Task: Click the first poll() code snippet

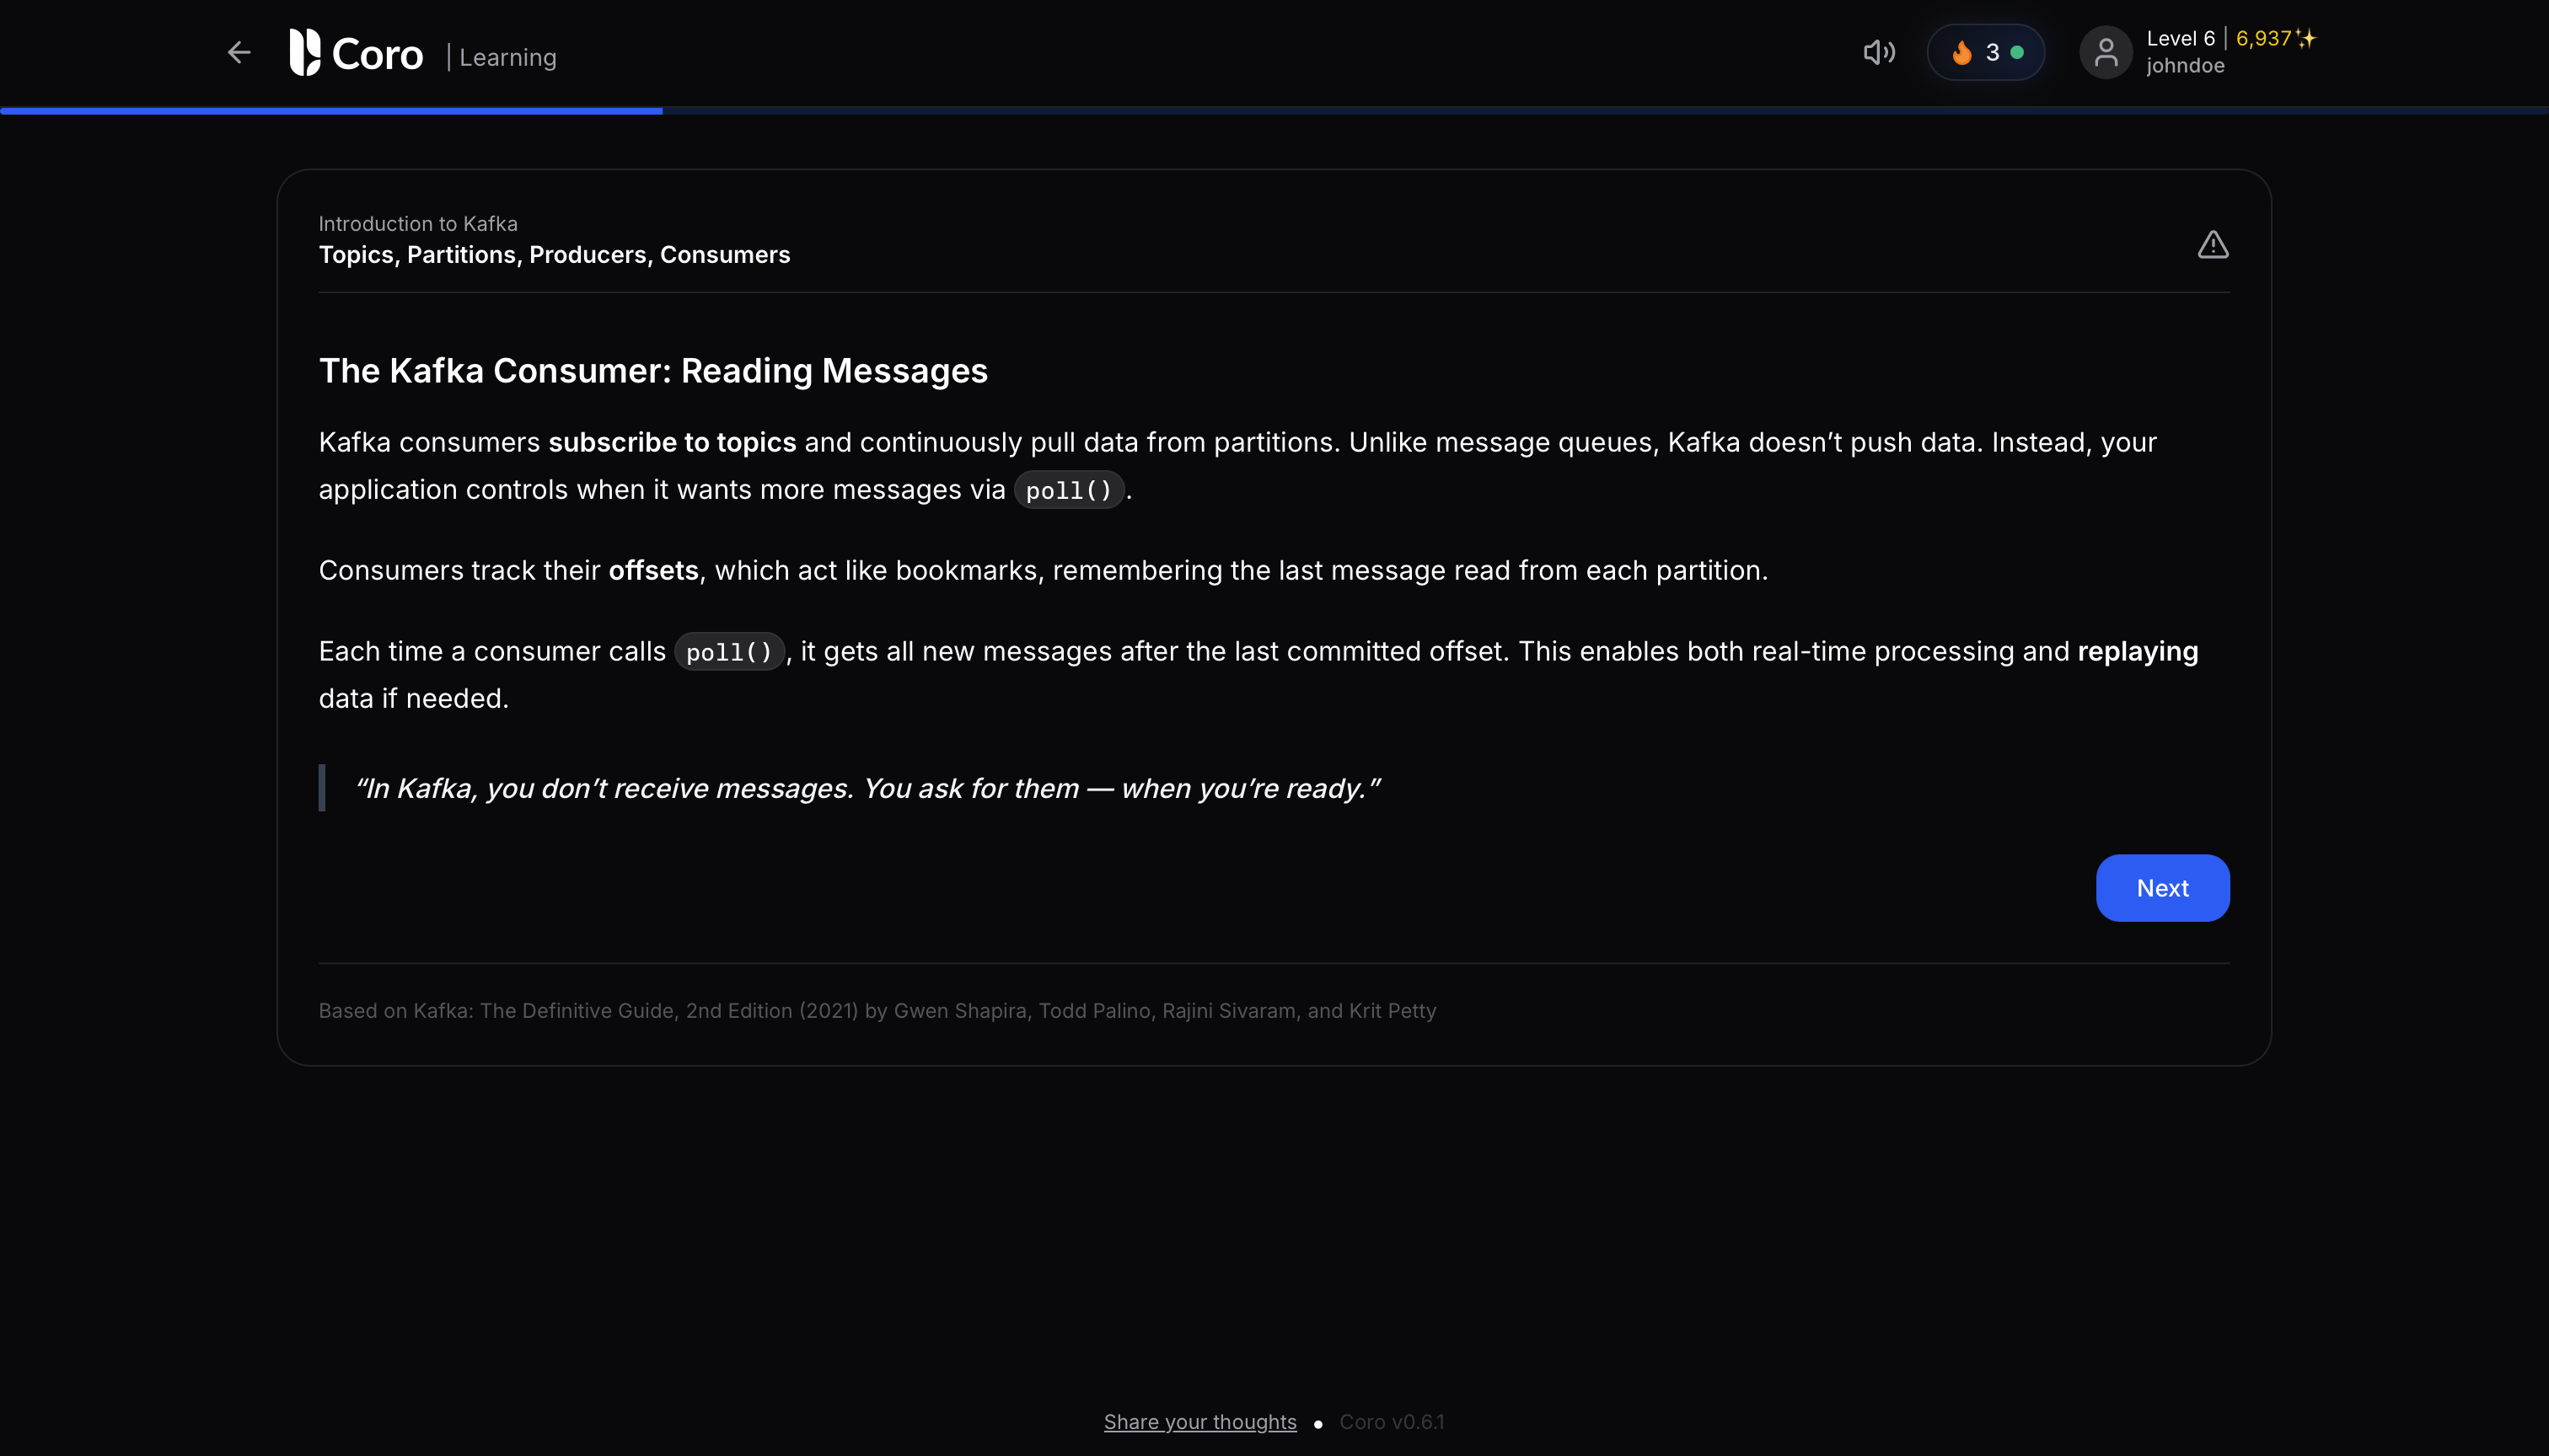Action: coord(1069,490)
